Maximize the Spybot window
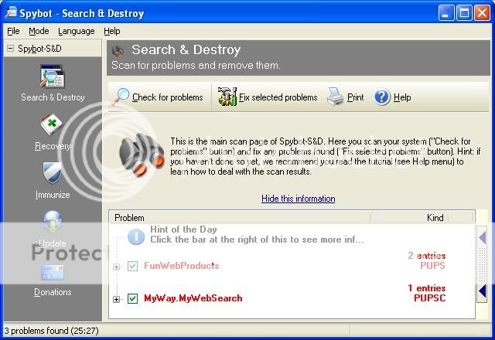Viewport: 495px width, 340px height. [x=464, y=13]
